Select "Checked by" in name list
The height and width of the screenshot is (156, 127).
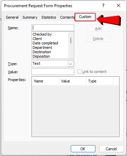42,34
